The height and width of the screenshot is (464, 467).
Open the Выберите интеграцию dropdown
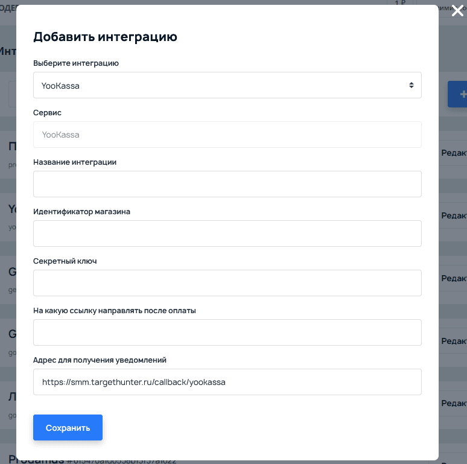point(227,86)
